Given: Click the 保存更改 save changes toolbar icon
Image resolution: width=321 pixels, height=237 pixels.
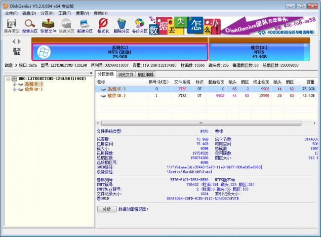Looking at the screenshot, I should click(11, 26).
